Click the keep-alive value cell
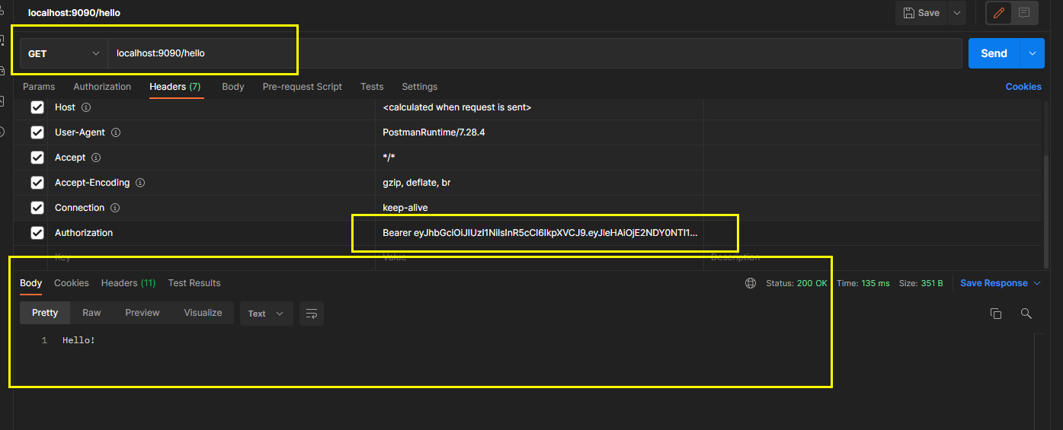Screen dimensions: 1063x430 [x=540, y=208]
